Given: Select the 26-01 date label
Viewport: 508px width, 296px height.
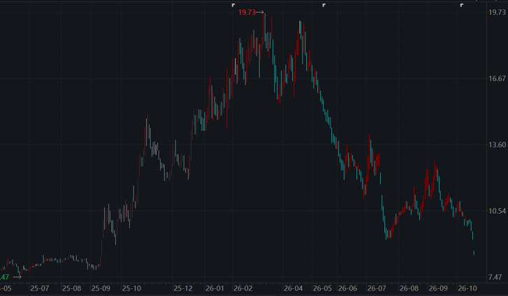Looking at the screenshot, I should (215, 288).
